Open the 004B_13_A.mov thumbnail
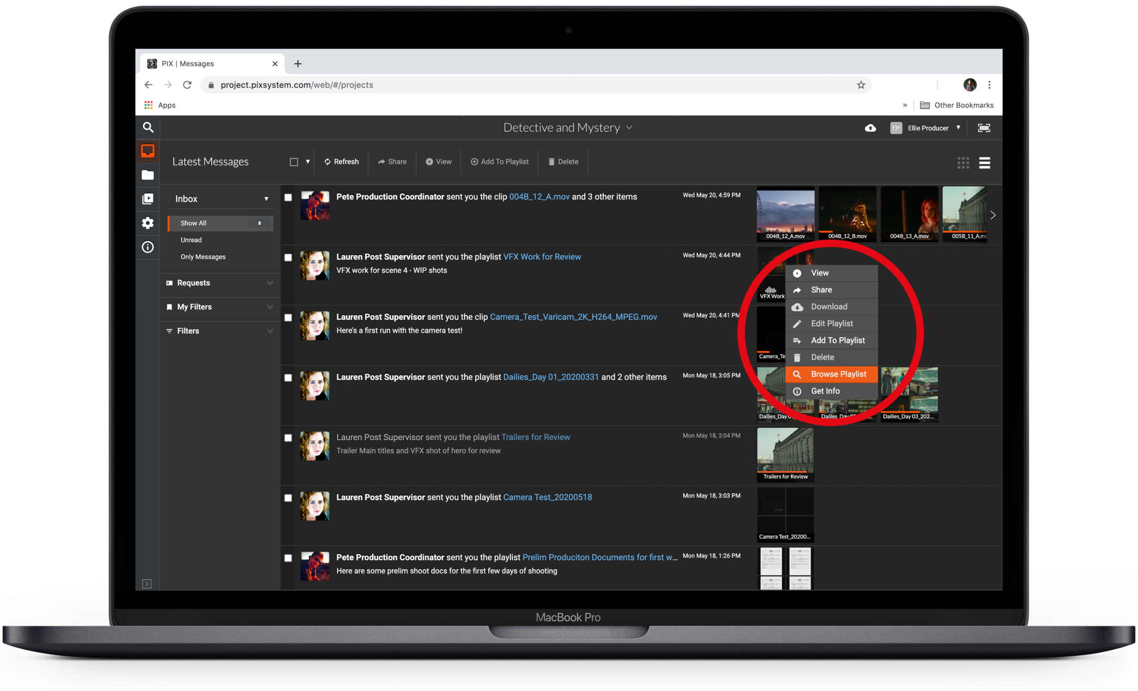This screenshot has width=1138, height=691. [x=909, y=214]
